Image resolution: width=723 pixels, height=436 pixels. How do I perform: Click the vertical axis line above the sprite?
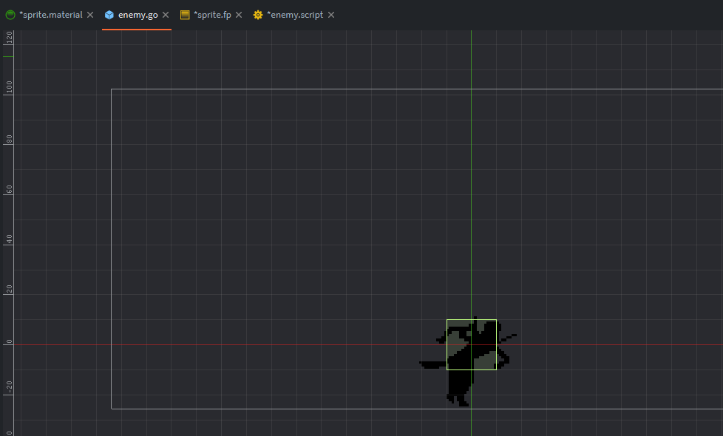coord(471,185)
